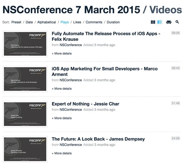The image size is (187, 165).
Task: Click the Marco Arment video thumbnail
Action: click(25, 79)
